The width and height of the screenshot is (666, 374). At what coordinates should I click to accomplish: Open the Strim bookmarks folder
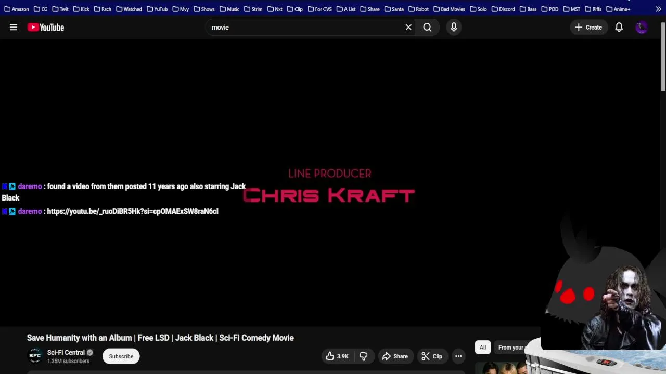pos(253,9)
